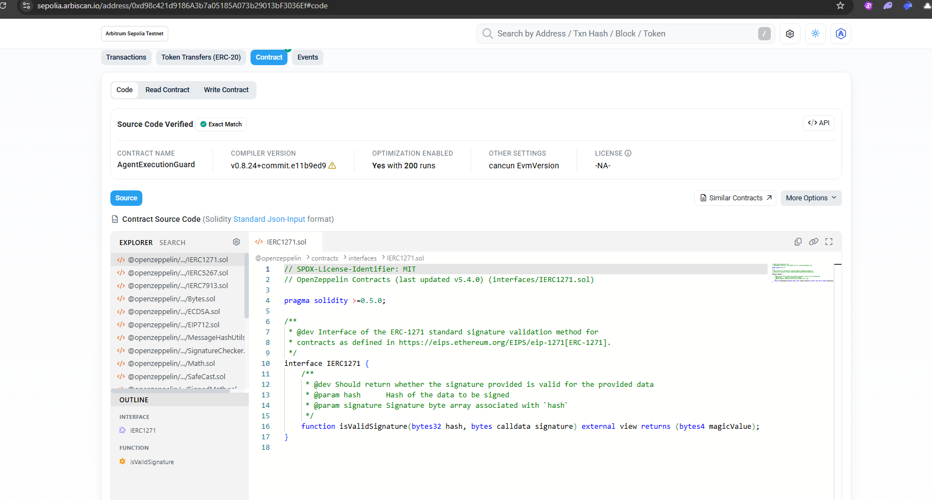Click the SPDX-License-Identifier comment line
The width and height of the screenshot is (932, 500).
click(350, 269)
